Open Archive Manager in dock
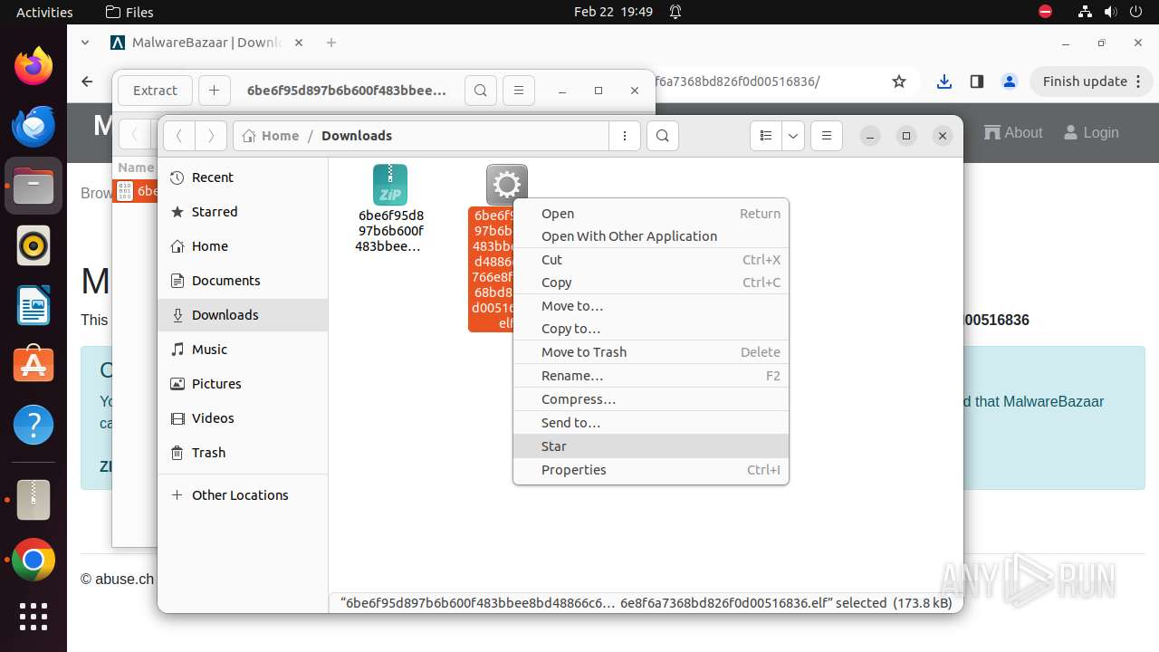 coord(34,500)
